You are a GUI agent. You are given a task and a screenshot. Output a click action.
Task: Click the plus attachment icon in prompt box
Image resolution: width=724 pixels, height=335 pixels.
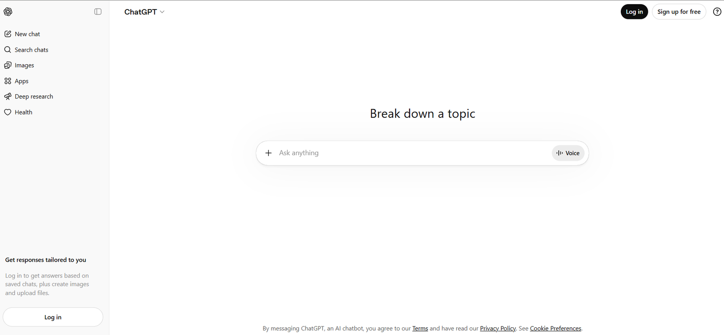268,153
